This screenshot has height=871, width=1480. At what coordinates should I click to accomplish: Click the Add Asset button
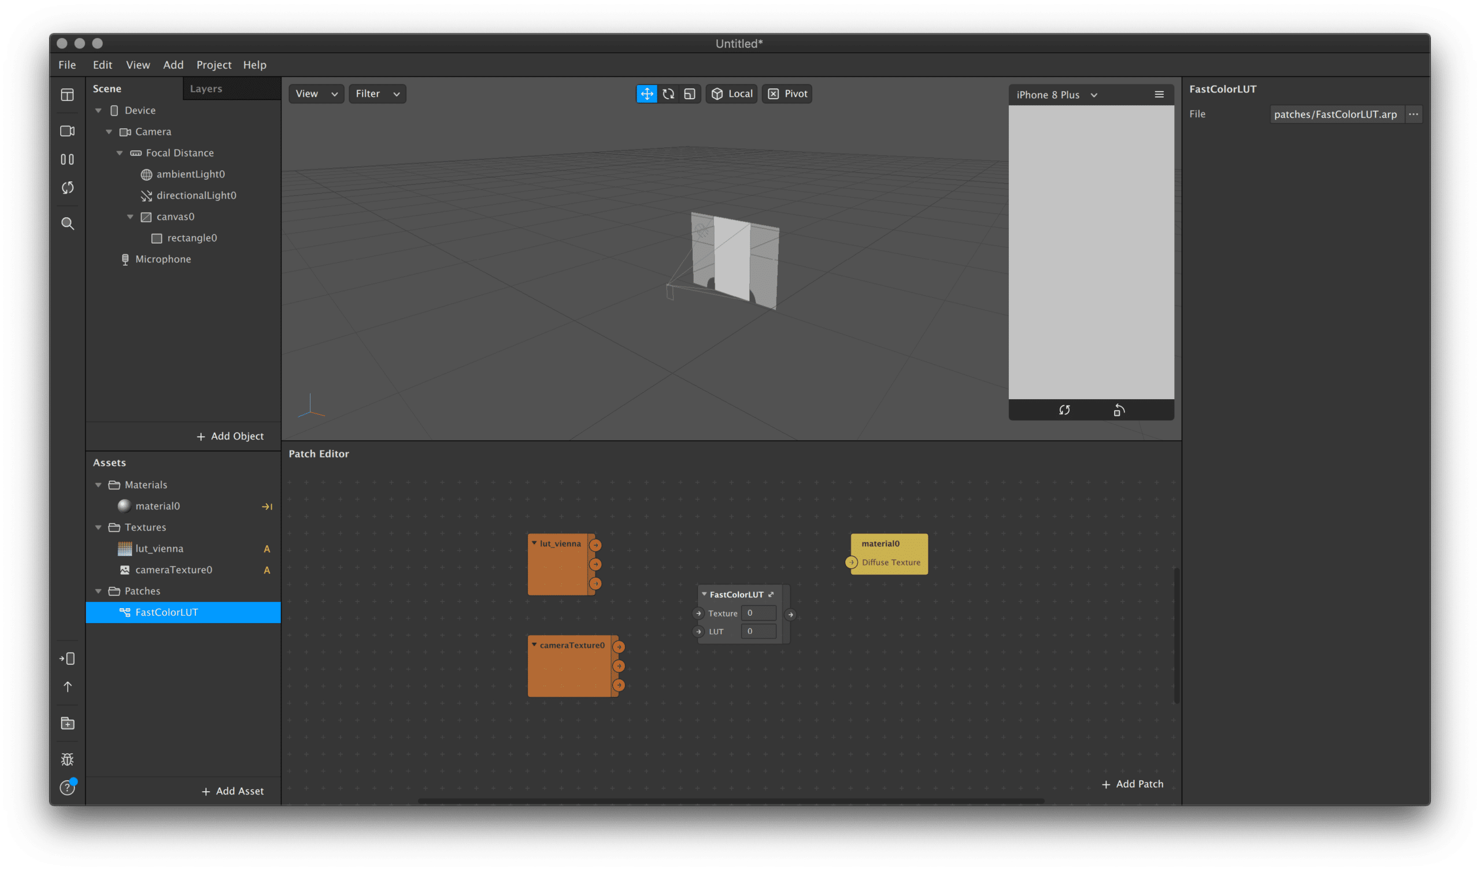pyautogui.click(x=232, y=791)
